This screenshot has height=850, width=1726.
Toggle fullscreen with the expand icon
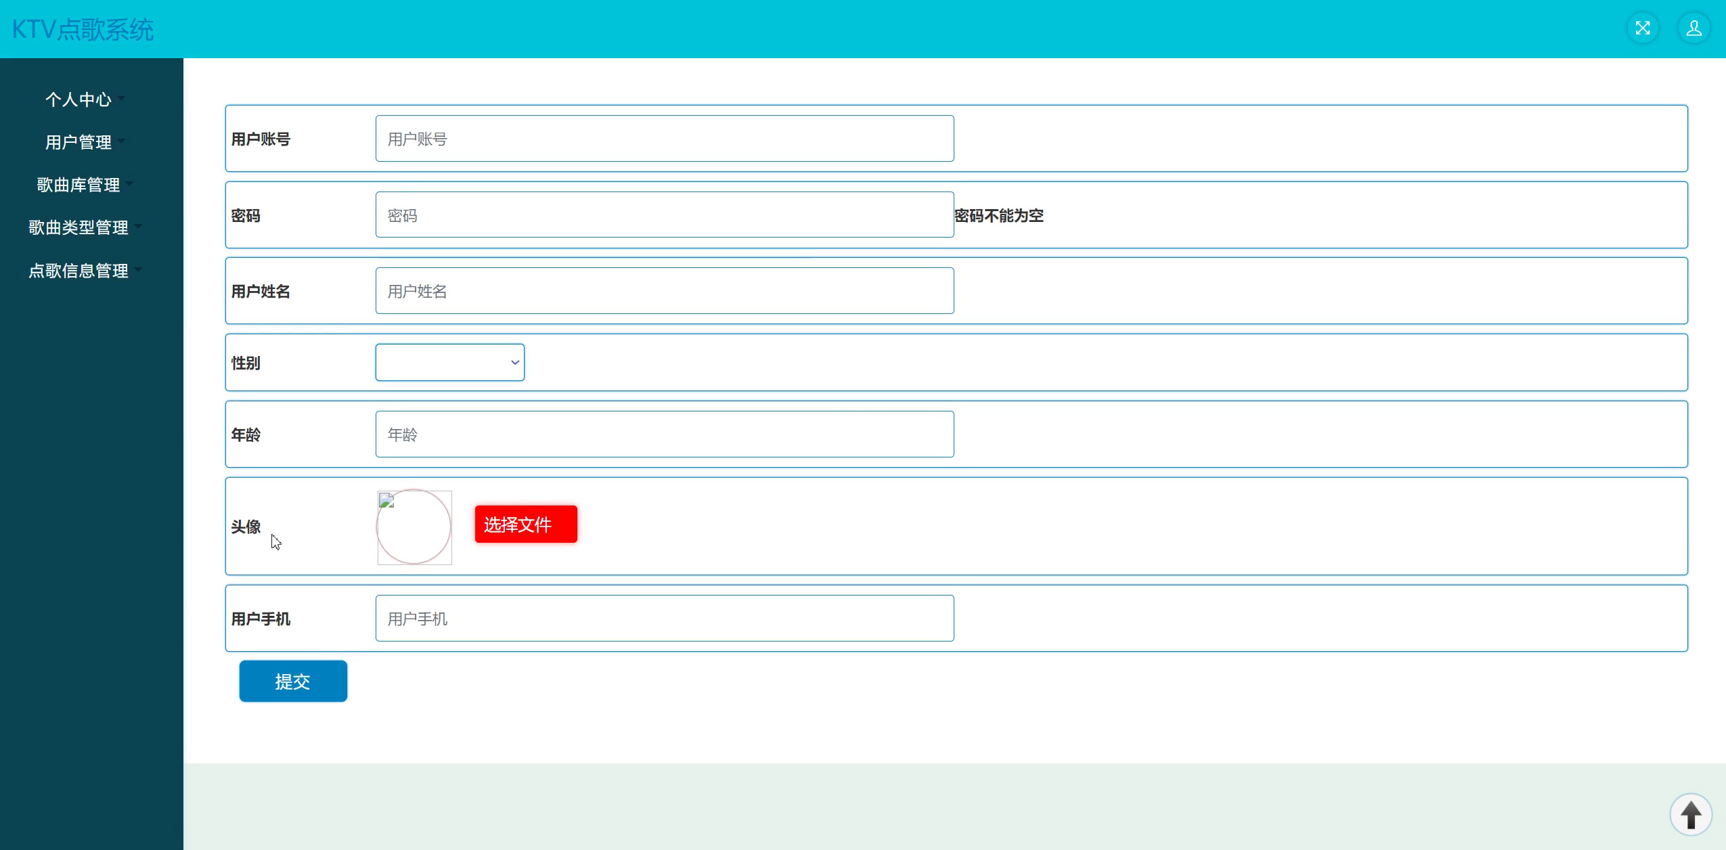point(1643,28)
